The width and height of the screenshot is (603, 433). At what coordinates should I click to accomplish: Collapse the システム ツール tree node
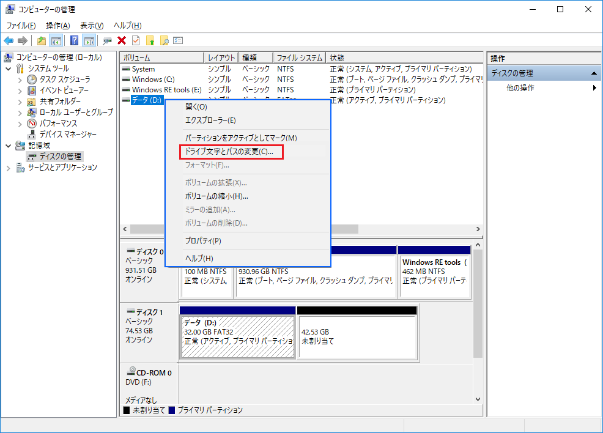coord(9,68)
